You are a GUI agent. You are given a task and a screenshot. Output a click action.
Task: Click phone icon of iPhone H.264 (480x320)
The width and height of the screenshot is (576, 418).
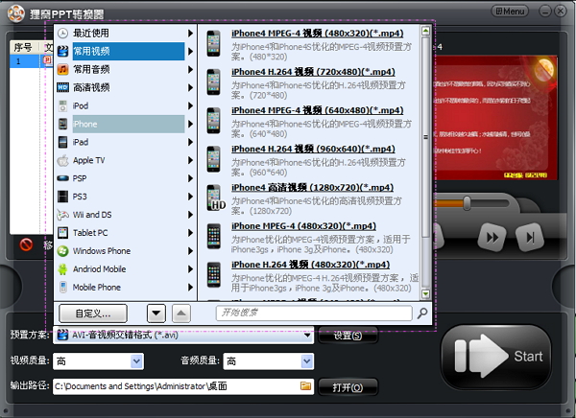[x=213, y=274]
